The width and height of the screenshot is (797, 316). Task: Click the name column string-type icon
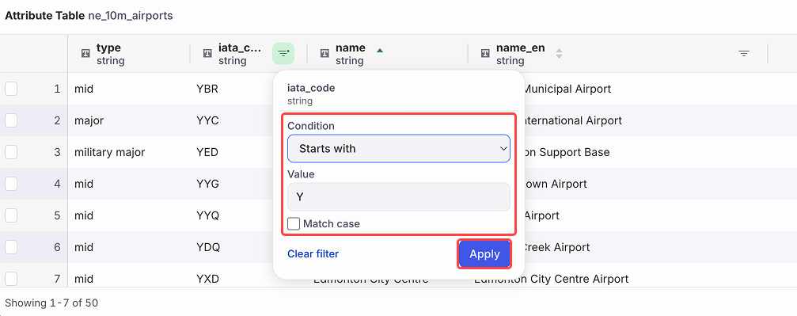324,53
